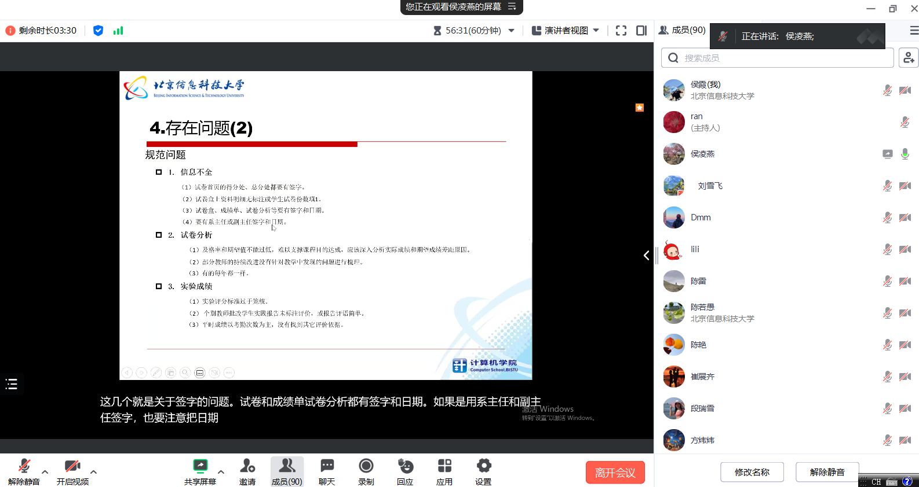Toggle unmute microphone (解除静音)
Viewport: 919px width, 487px height.
point(24,471)
